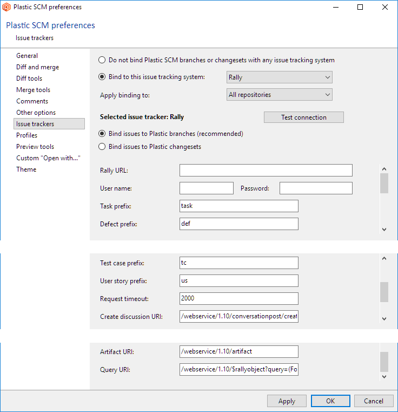Open Profiles section
Viewport: 398px width, 412px height.
point(27,135)
